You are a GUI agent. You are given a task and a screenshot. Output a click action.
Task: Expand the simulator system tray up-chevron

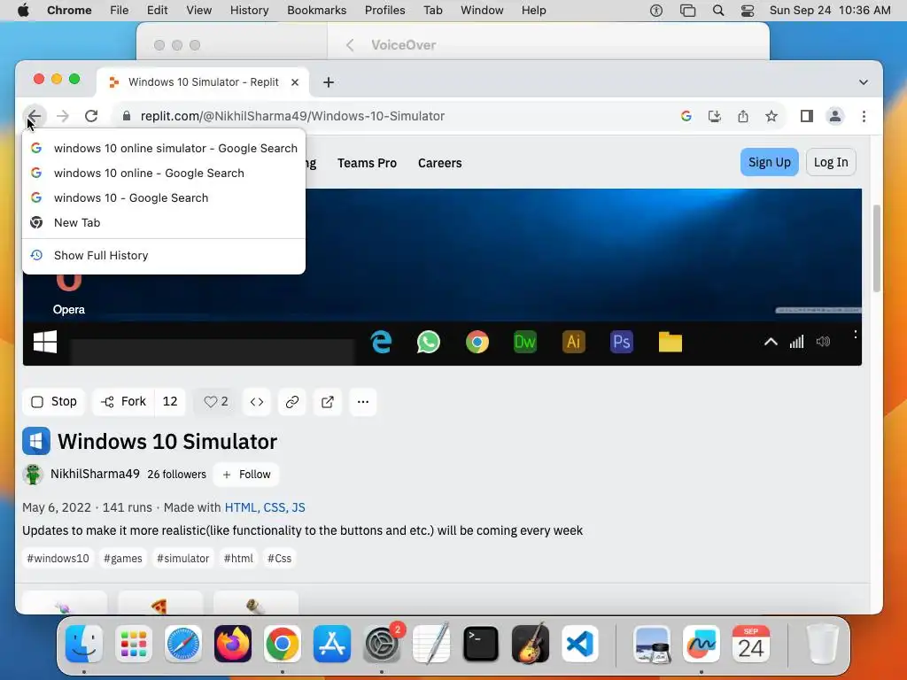pos(771,342)
